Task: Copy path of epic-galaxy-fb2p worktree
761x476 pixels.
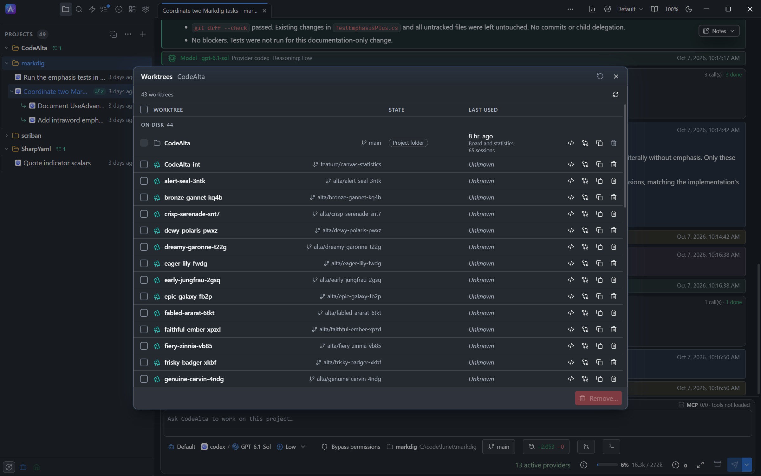Action: point(599,296)
